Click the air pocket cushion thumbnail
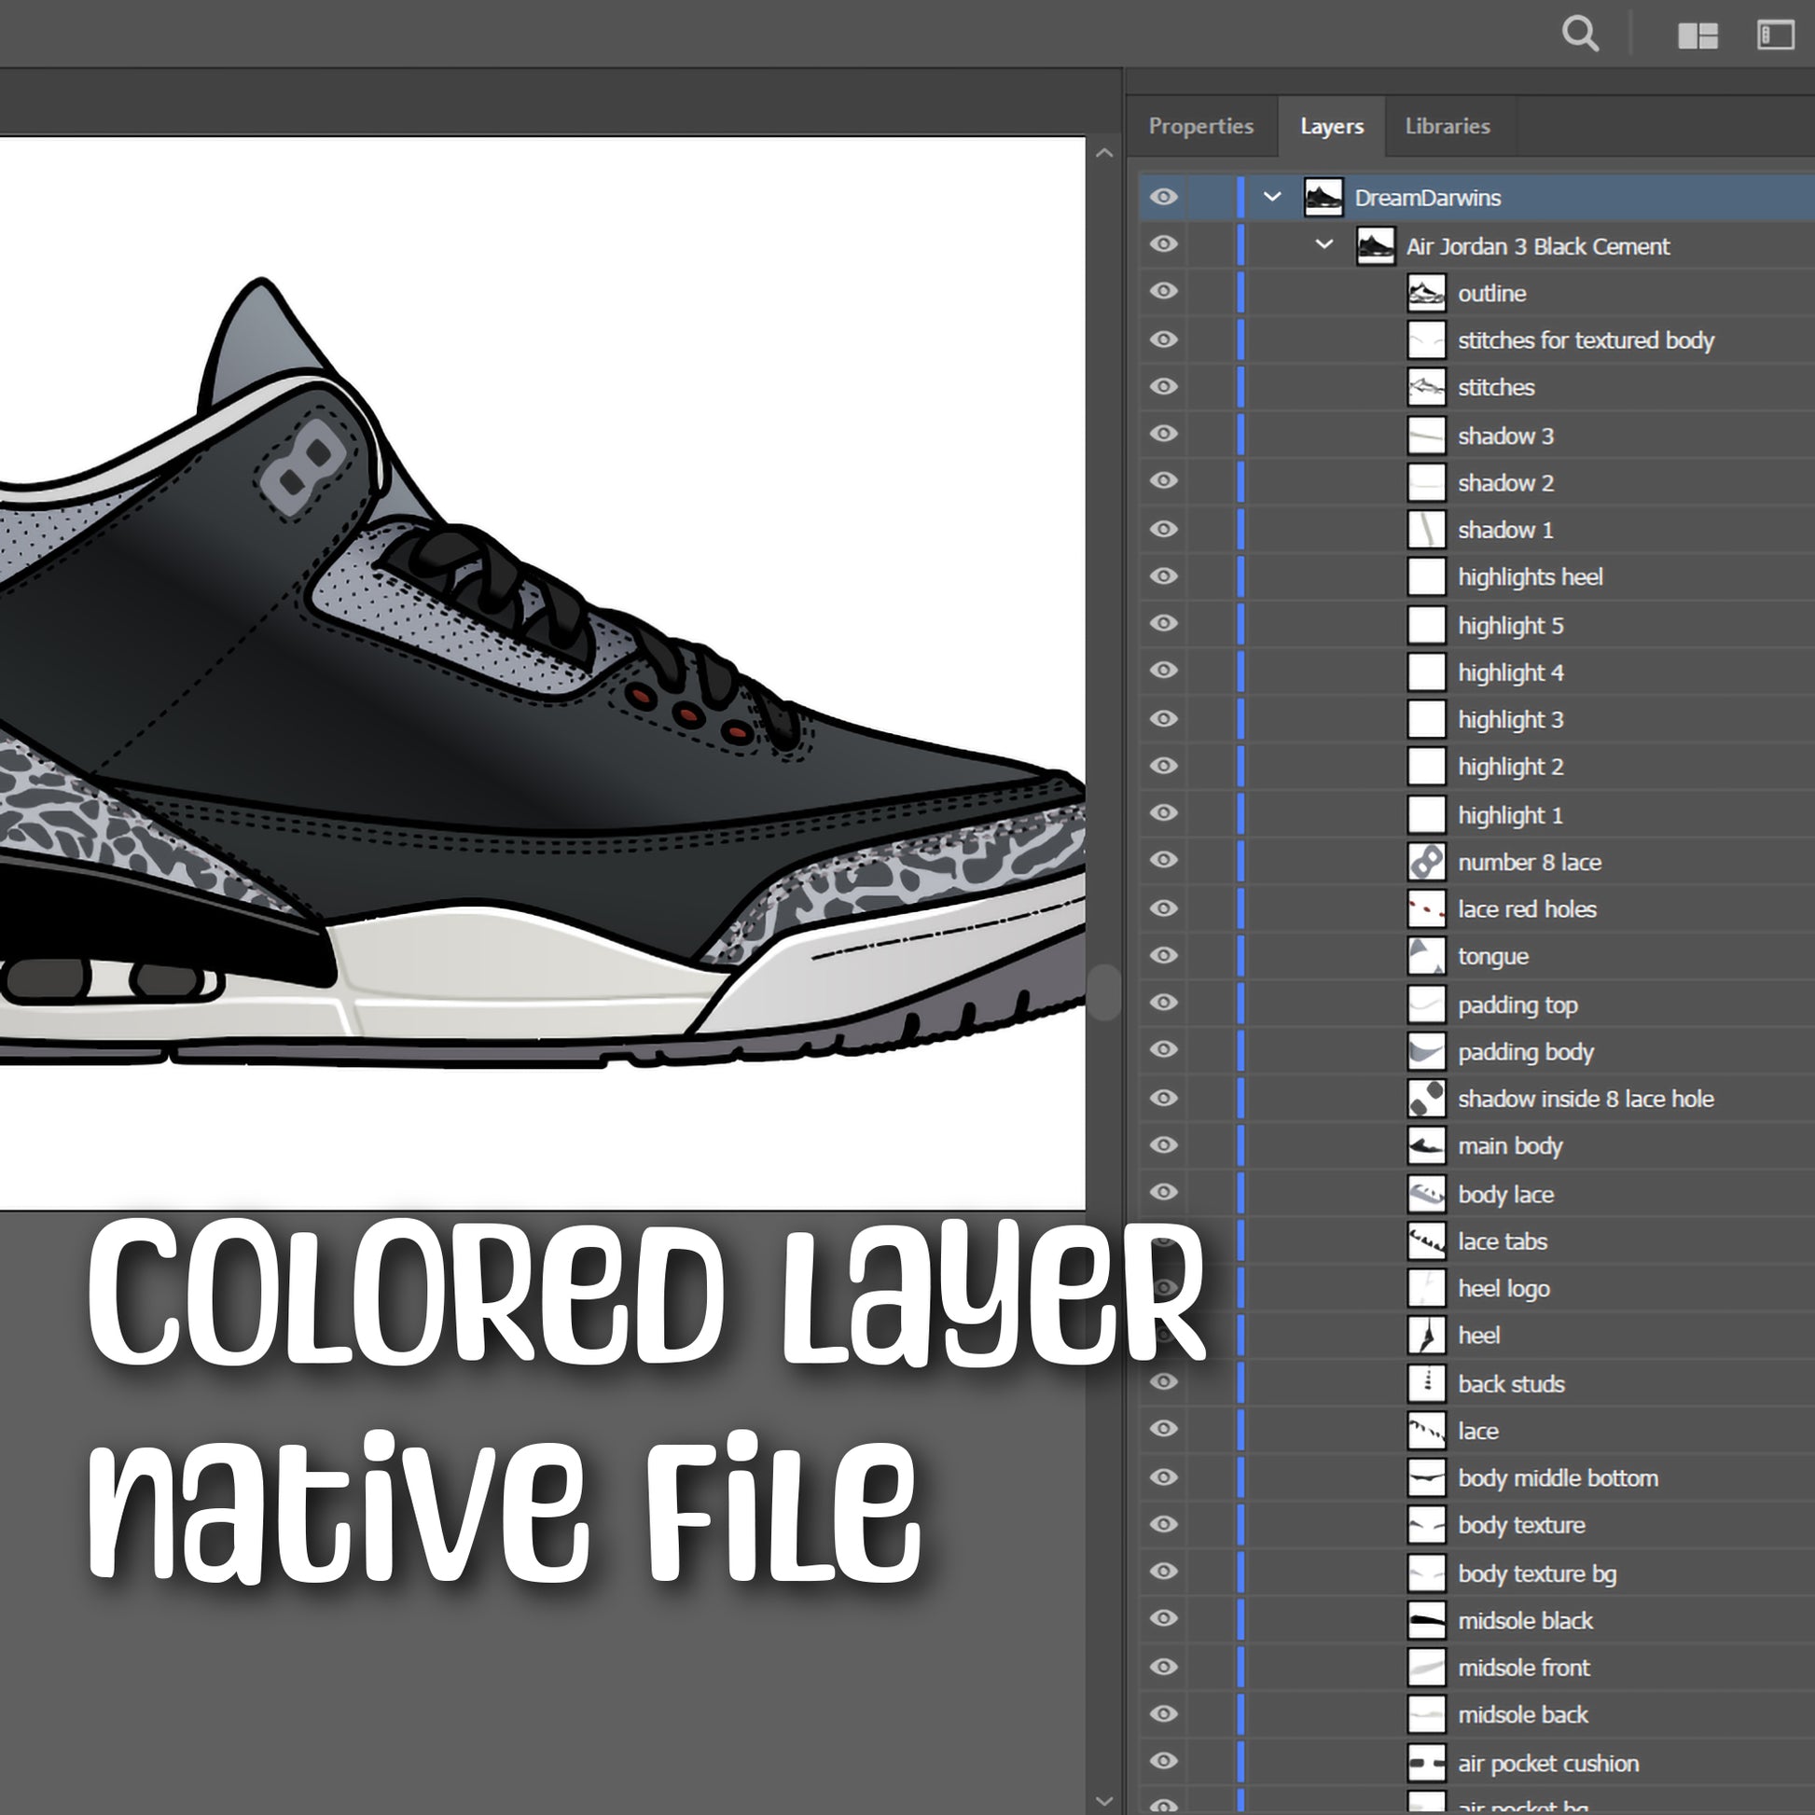The height and width of the screenshot is (1815, 1815). (1426, 1763)
